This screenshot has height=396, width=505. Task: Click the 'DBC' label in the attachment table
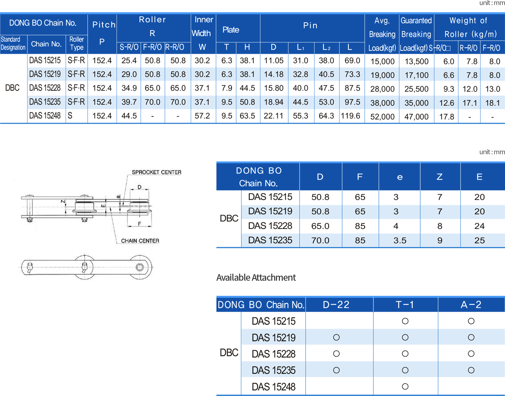click(x=229, y=353)
